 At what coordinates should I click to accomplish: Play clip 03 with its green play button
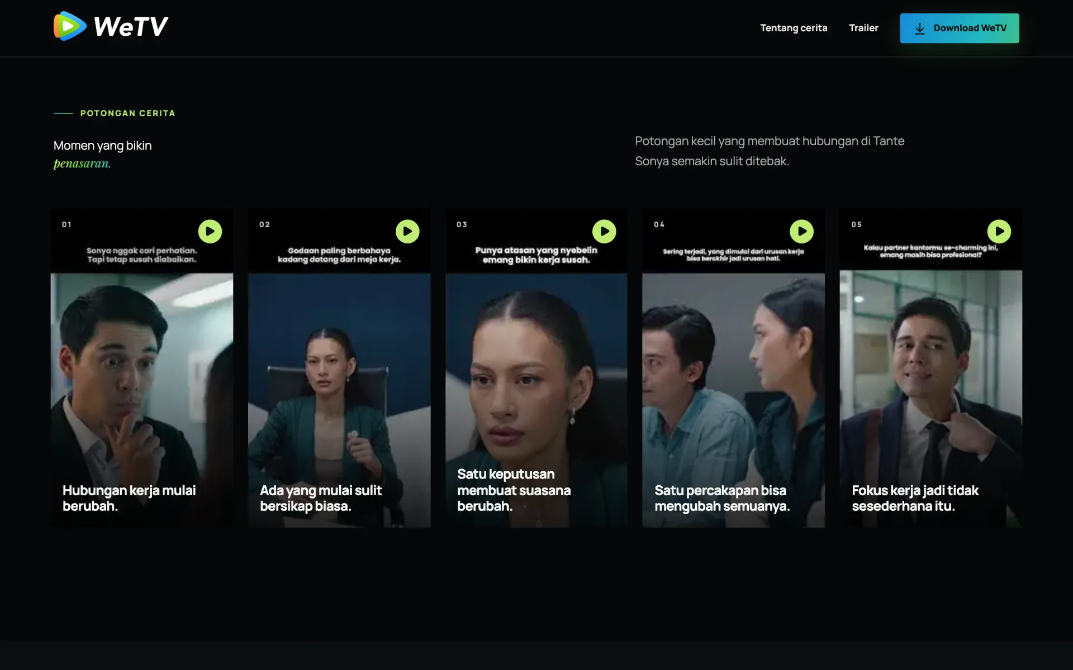(x=605, y=231)
